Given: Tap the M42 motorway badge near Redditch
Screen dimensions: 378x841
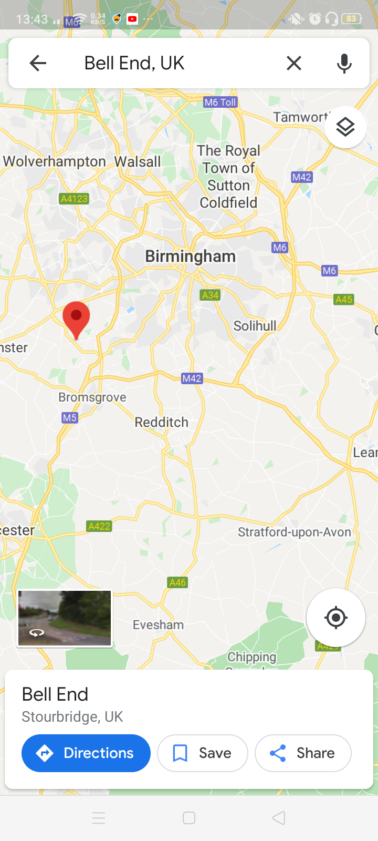Looking at the screenshot, I should tap(192, 378).
